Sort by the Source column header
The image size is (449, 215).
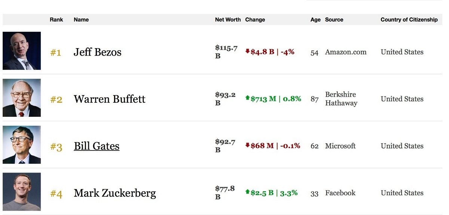coord(334,20)
